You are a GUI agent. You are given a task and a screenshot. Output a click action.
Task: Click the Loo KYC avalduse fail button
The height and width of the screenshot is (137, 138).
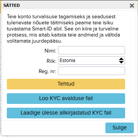click(x=66, y=99)
